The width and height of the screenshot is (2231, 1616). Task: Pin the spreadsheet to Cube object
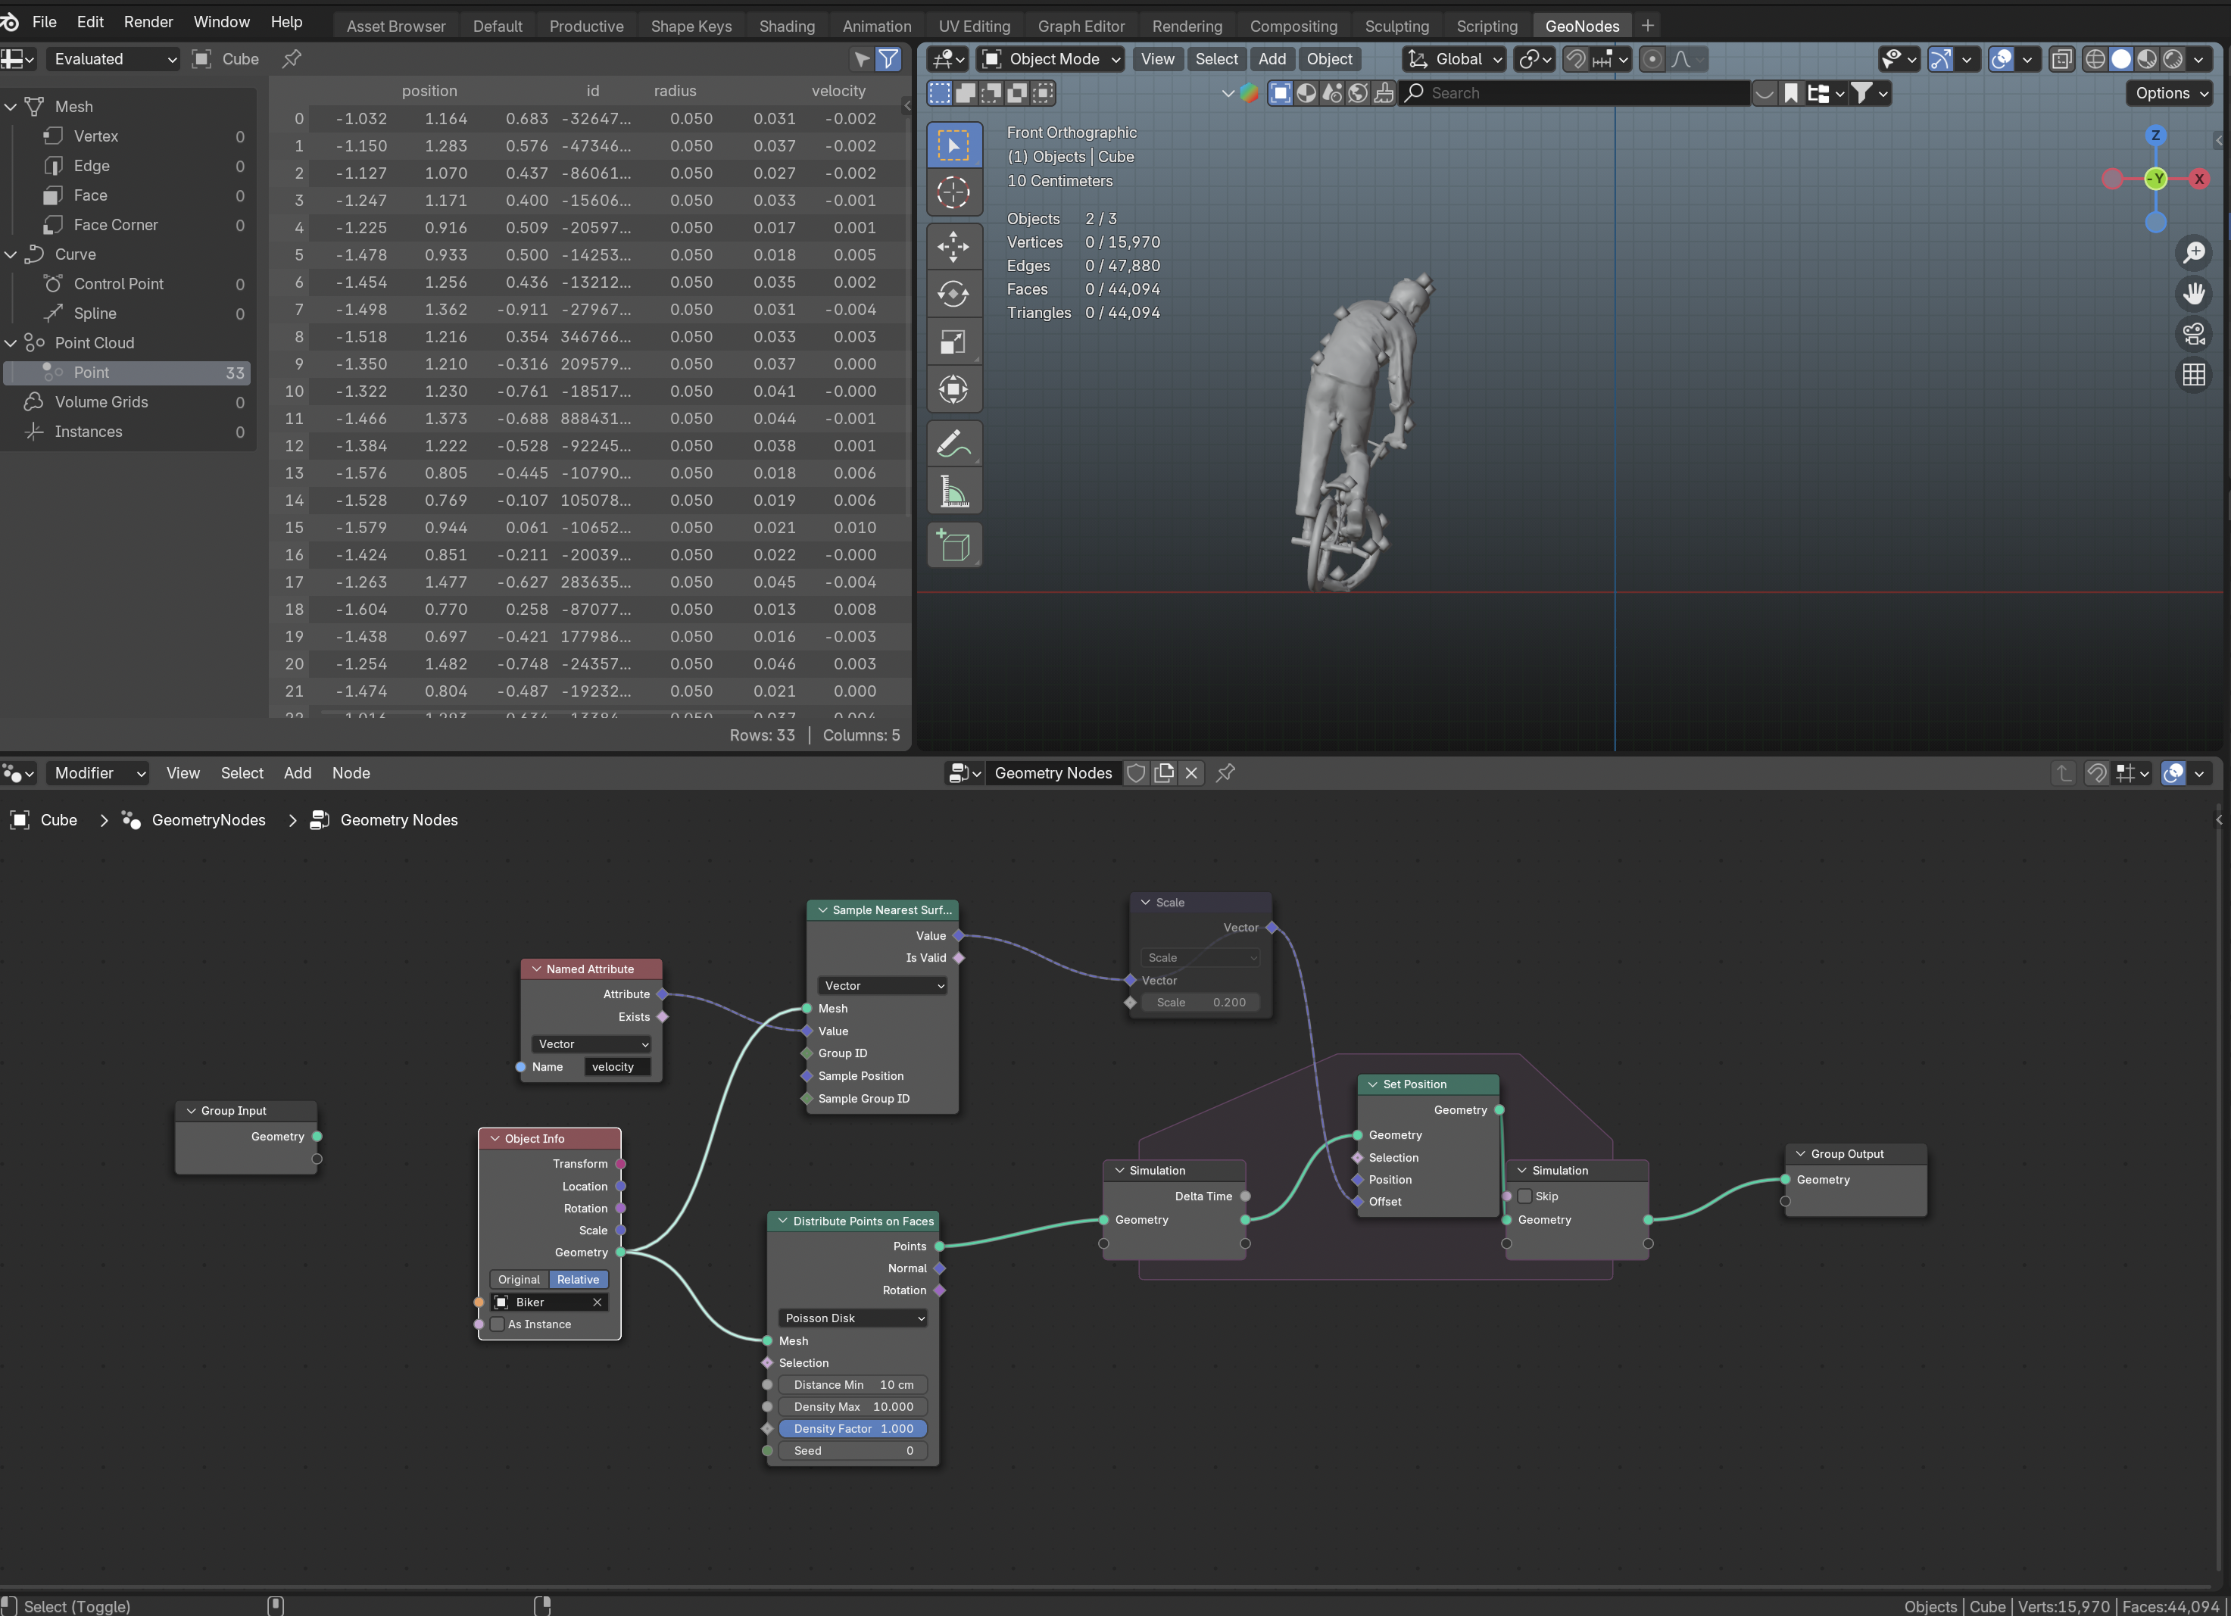coord(292,59)
